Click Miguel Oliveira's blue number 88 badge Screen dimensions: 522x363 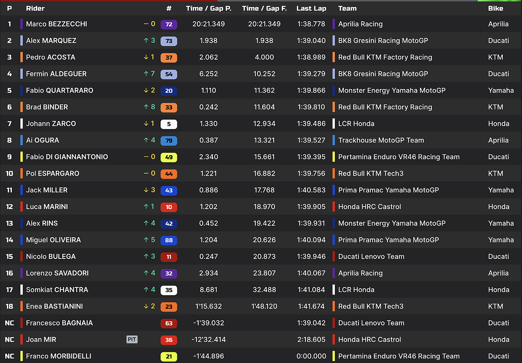point(169,240)
